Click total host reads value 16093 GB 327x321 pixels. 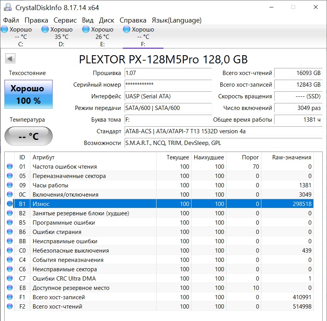pos(298,73)
